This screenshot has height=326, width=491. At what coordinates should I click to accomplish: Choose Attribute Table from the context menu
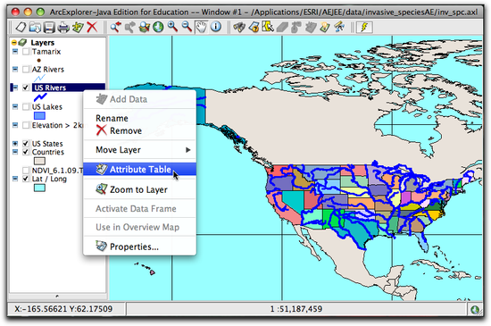(x=139, y=170)
